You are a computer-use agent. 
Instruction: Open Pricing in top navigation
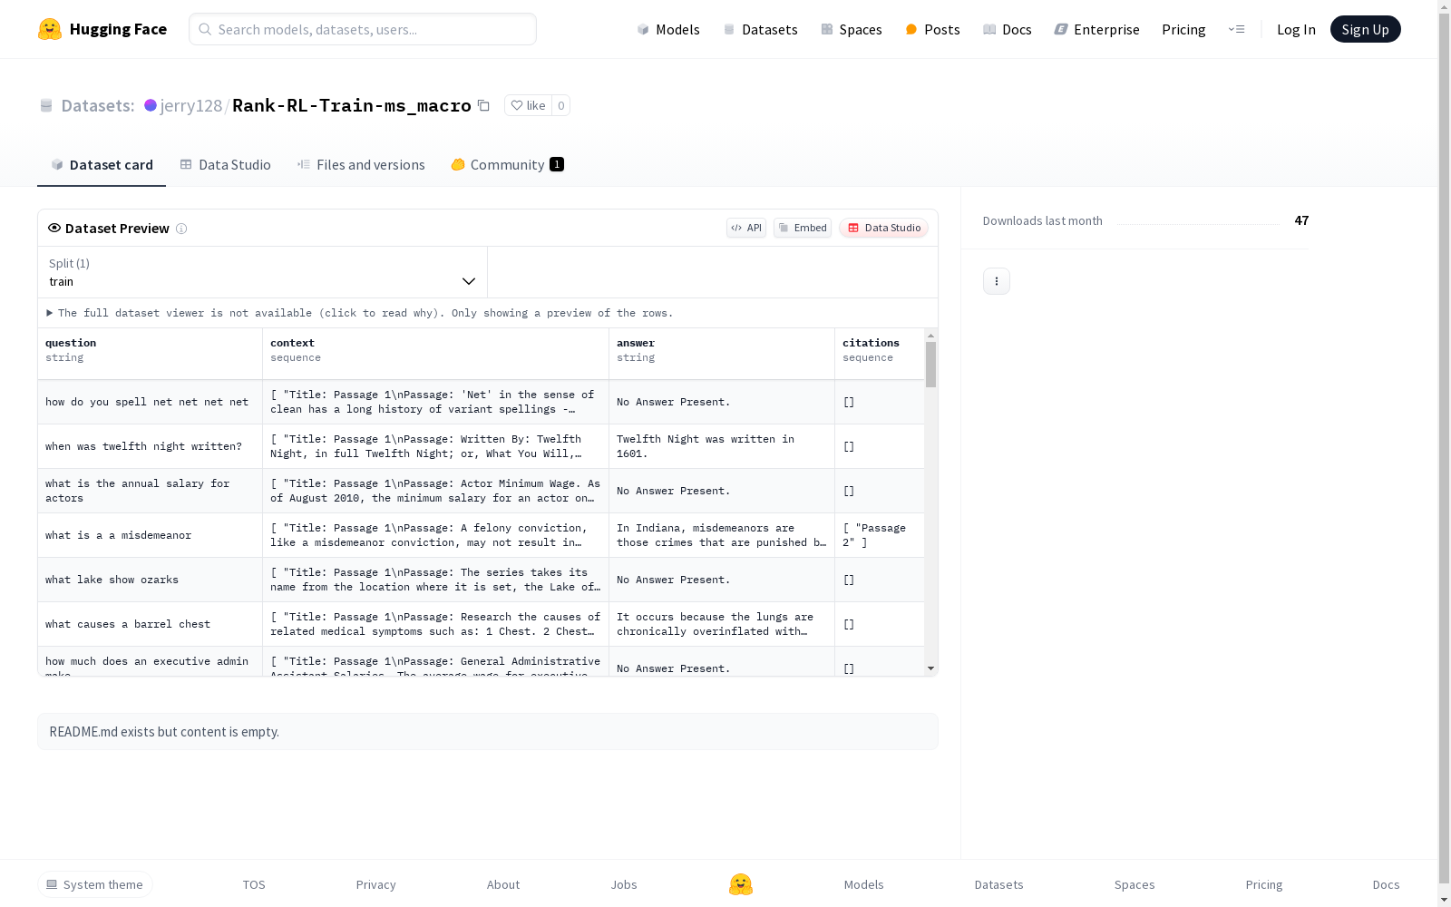[1183, 29]
